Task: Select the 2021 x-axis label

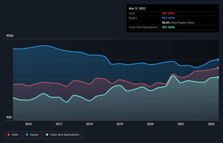Action: (x=181, y=124)
